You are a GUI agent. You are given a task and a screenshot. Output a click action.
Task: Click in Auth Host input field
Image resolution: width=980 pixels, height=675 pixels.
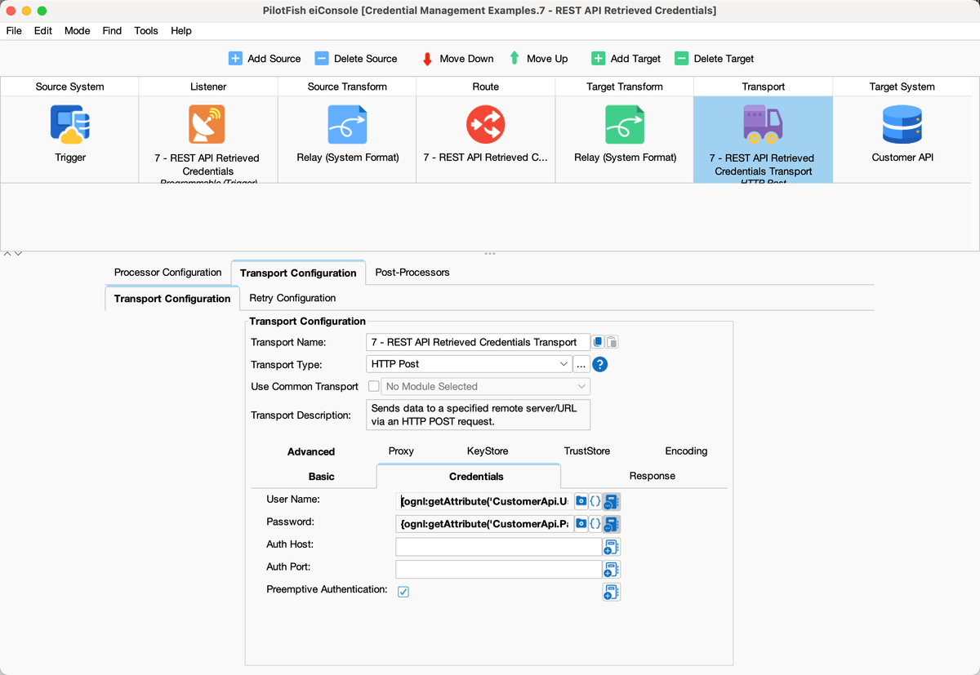tap(499, 546)
